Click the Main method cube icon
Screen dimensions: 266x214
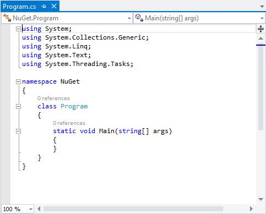pos(139,18)
